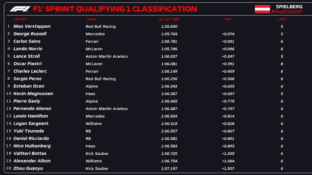This screenshot has height=175, width=312.
Task: Click Williams team for Logan Sargeant
Action: [x=94, y=124]
